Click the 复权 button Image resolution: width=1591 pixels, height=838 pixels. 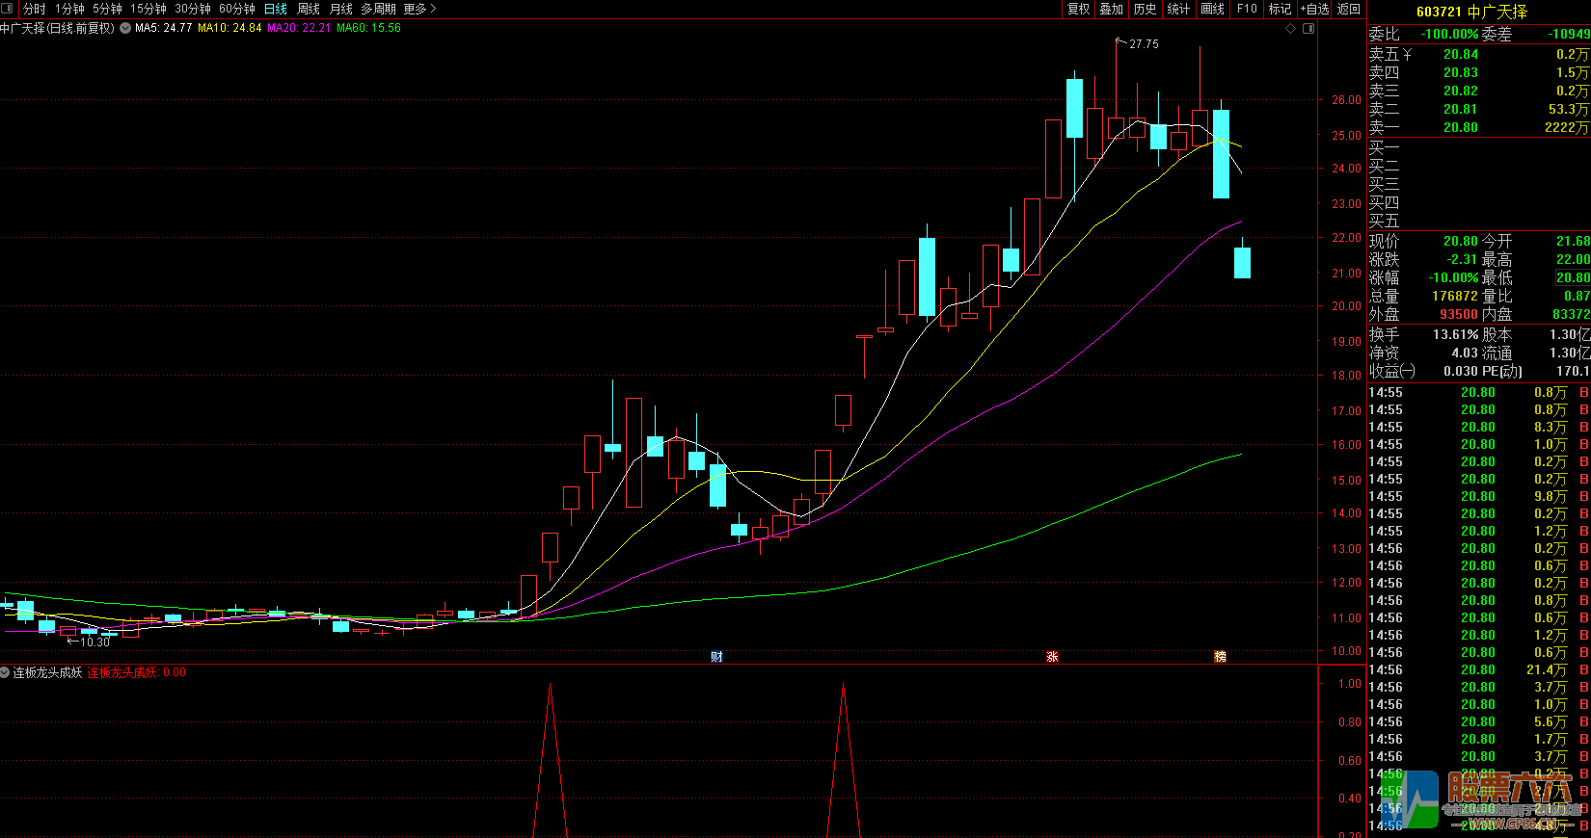1078,9
